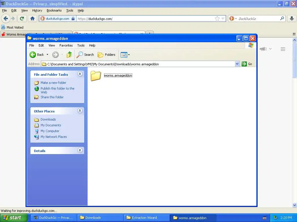Screen dimensions: 297x222
Task: Open Explorer Help menu
Action: 92,45
